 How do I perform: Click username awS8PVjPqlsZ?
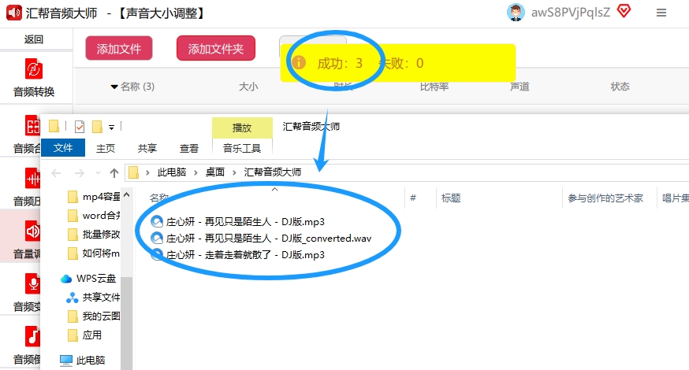571,13
